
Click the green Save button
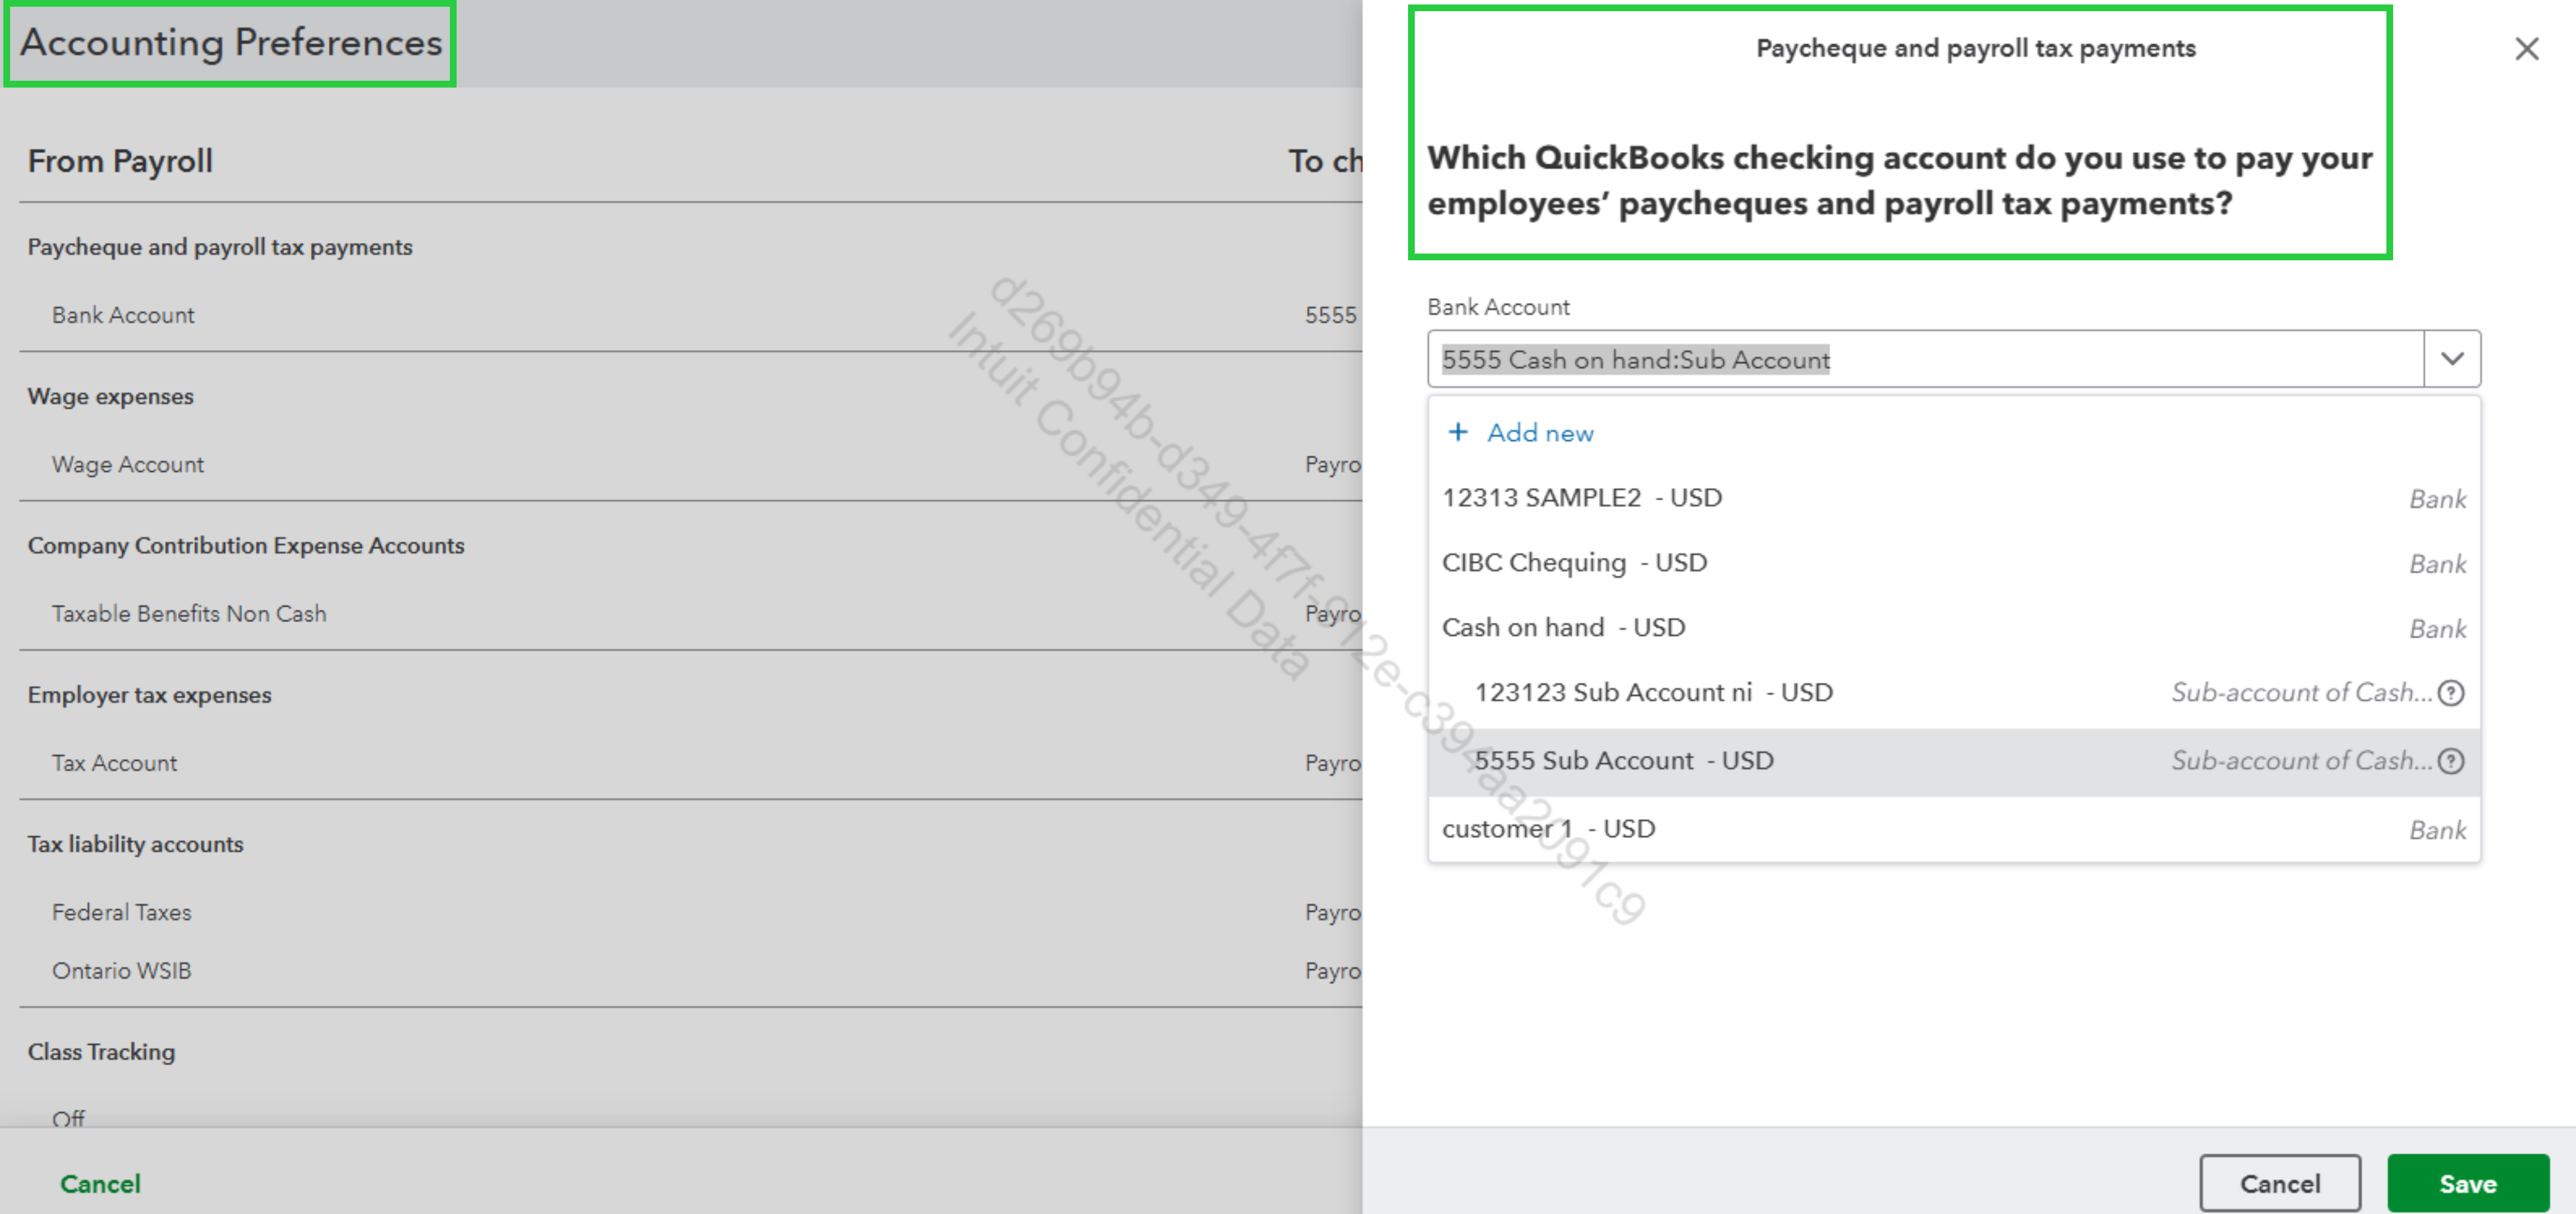2467,1183
